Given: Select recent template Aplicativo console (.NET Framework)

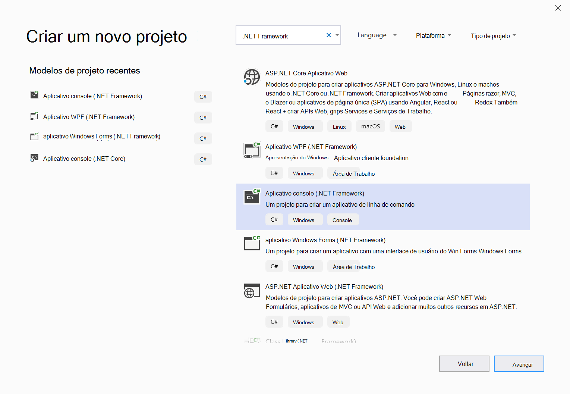Looking at the screenshot, I should 92,96.
